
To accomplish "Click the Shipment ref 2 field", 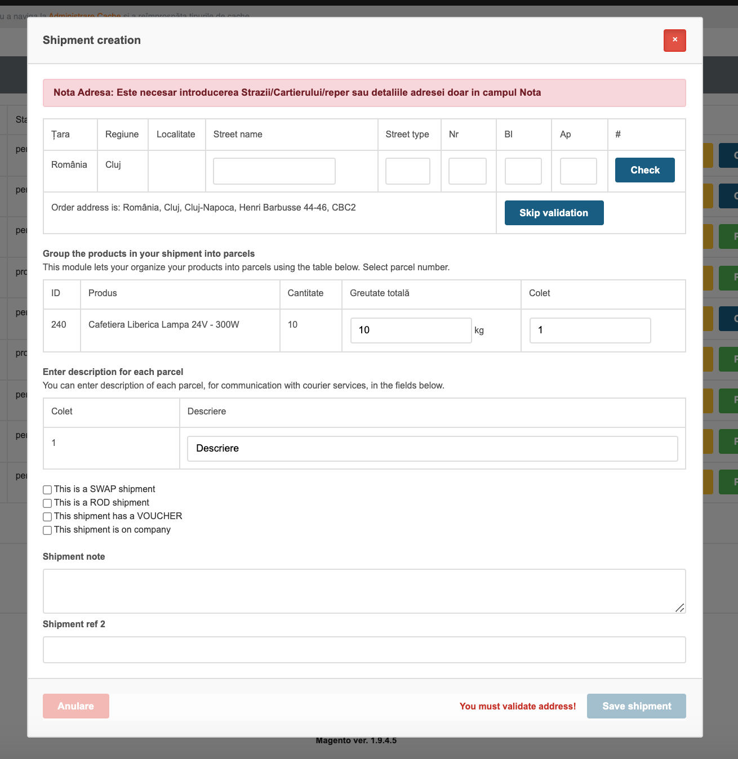I will point(364,650).
